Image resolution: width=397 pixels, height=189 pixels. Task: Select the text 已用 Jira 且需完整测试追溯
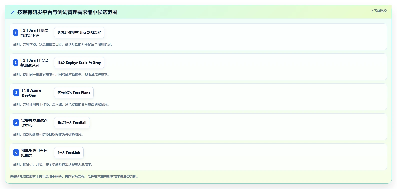point(34,63)
